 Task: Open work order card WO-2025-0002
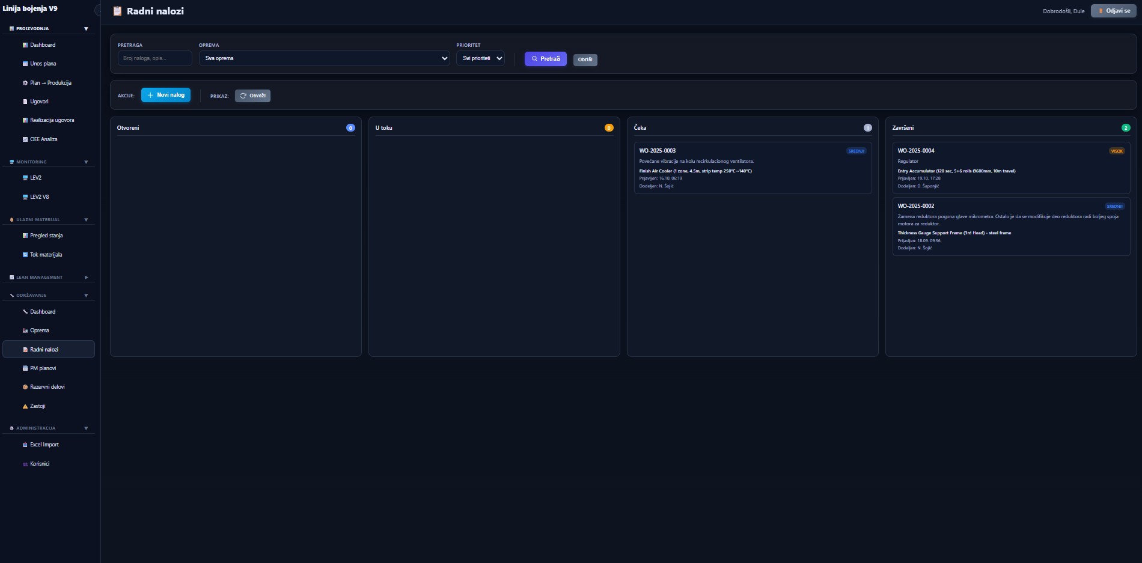1011,227
